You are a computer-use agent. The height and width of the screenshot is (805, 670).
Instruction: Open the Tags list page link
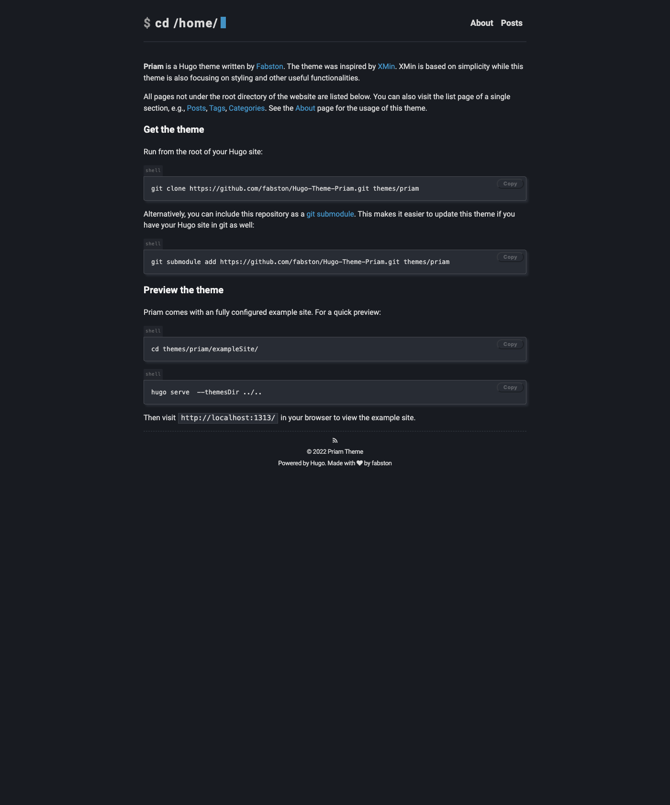tap(217, 108)
